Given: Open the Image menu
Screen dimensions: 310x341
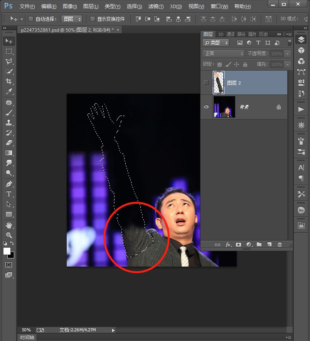Looking at the screenshot, I should point(69,6).
